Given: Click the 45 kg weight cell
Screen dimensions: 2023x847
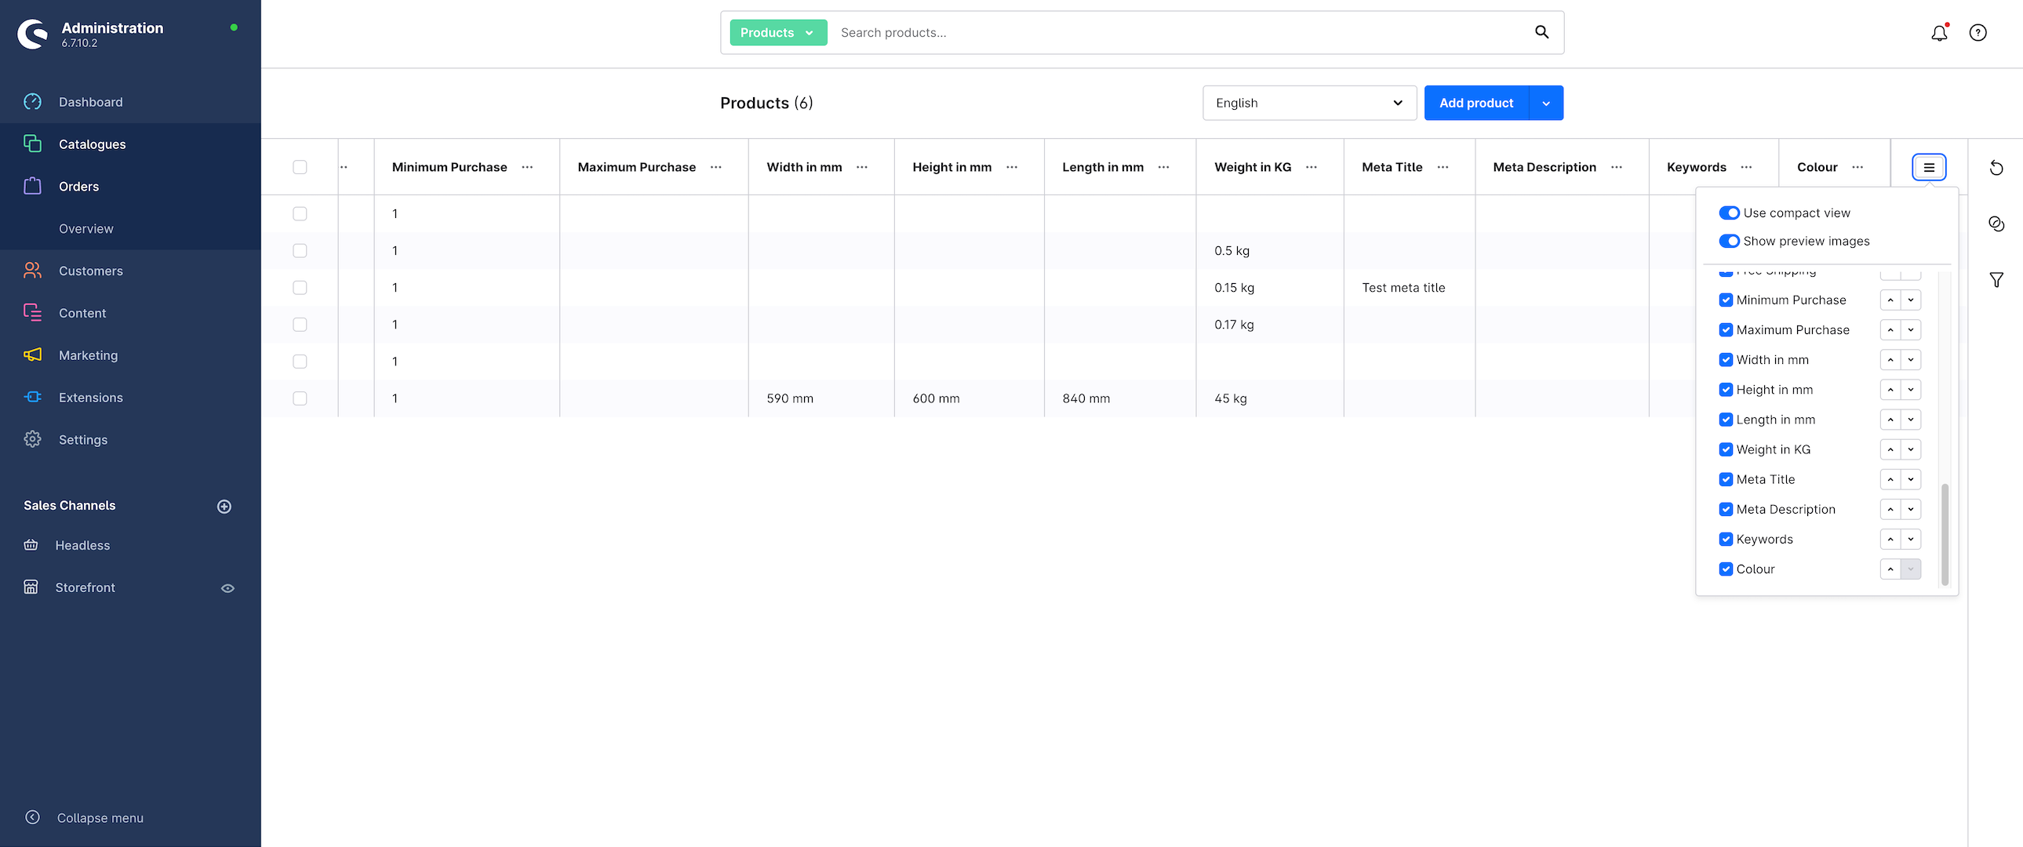Looking at the screenshot, I should pos(1269,398).
